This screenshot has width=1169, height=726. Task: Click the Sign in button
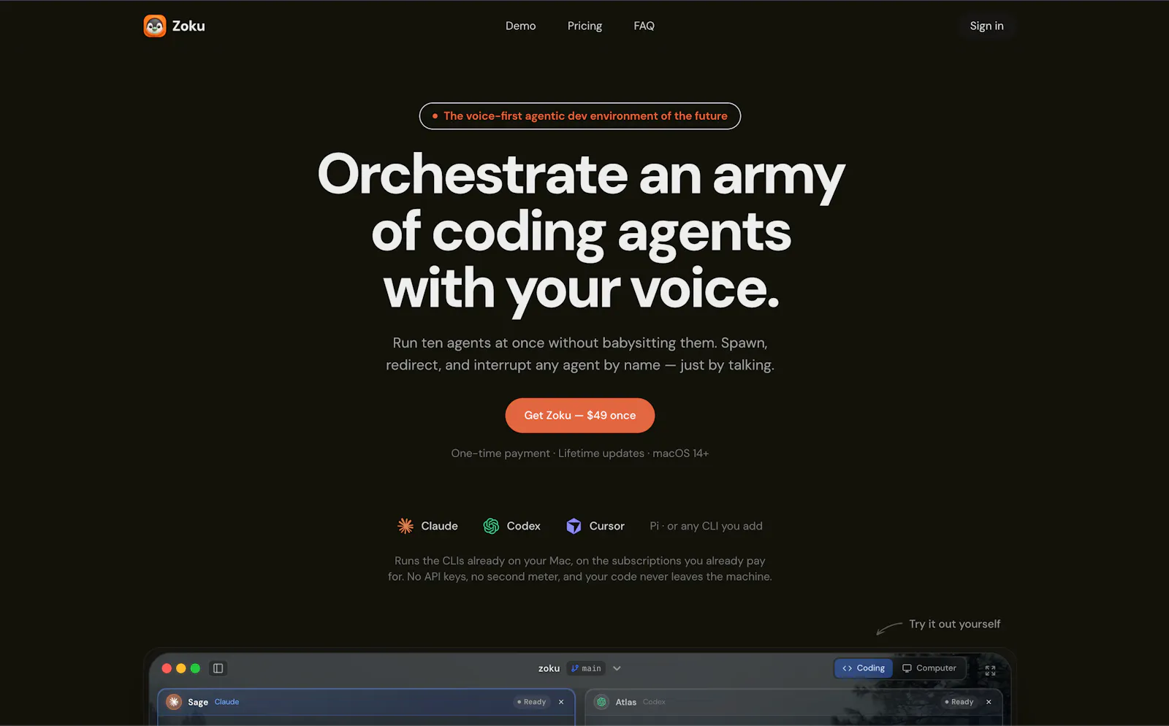(986, 26)
